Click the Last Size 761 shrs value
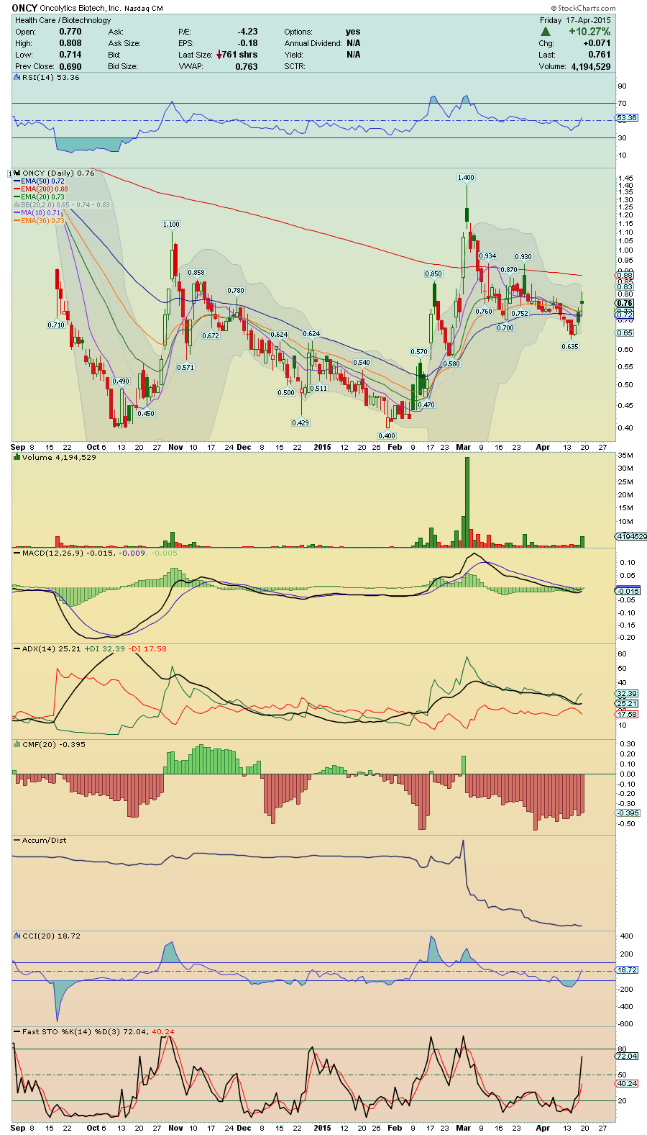The image size is (647, 1135). coord(239,55)
